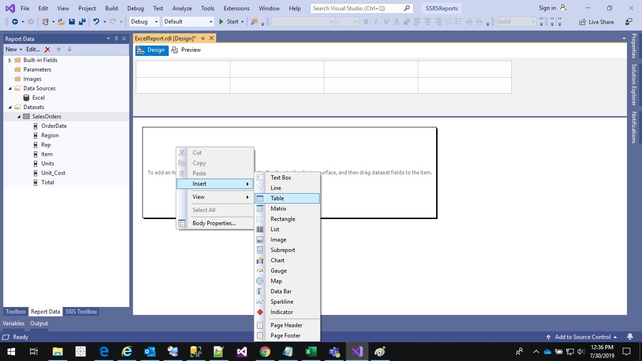642x361 pixels.
Task: Save the file with the single-disk Save icon
Action: (x=72, y=22)
